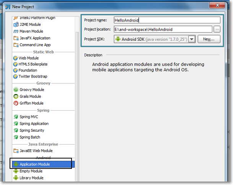Screen dimensions: 233x185
Task: Click Android icon in Project SDK combo
Action: (118, 39)
